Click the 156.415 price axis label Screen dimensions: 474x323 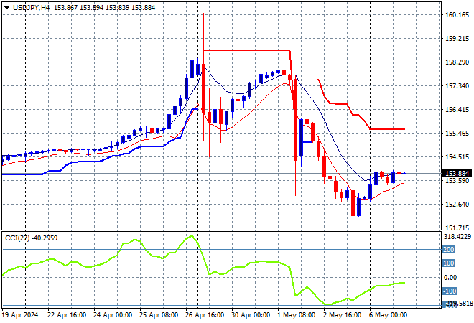point(457,109)
